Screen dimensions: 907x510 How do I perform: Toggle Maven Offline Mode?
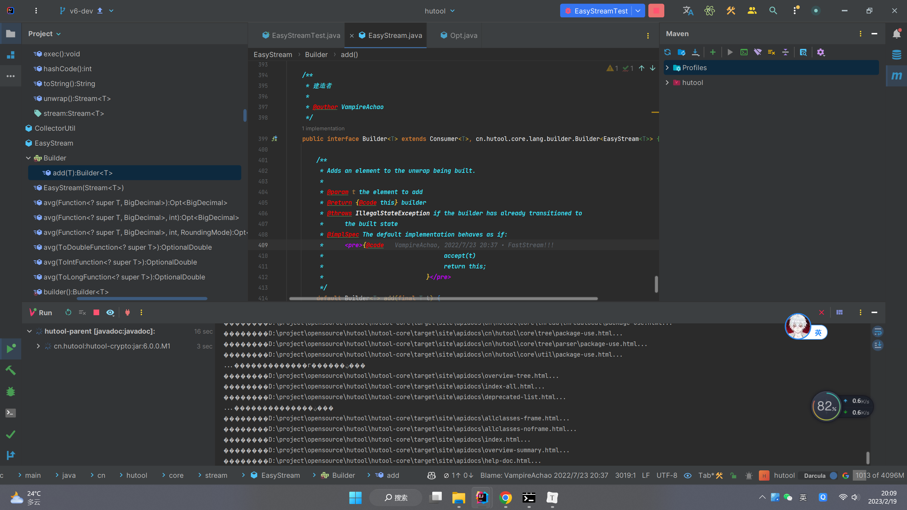[758, 52]
